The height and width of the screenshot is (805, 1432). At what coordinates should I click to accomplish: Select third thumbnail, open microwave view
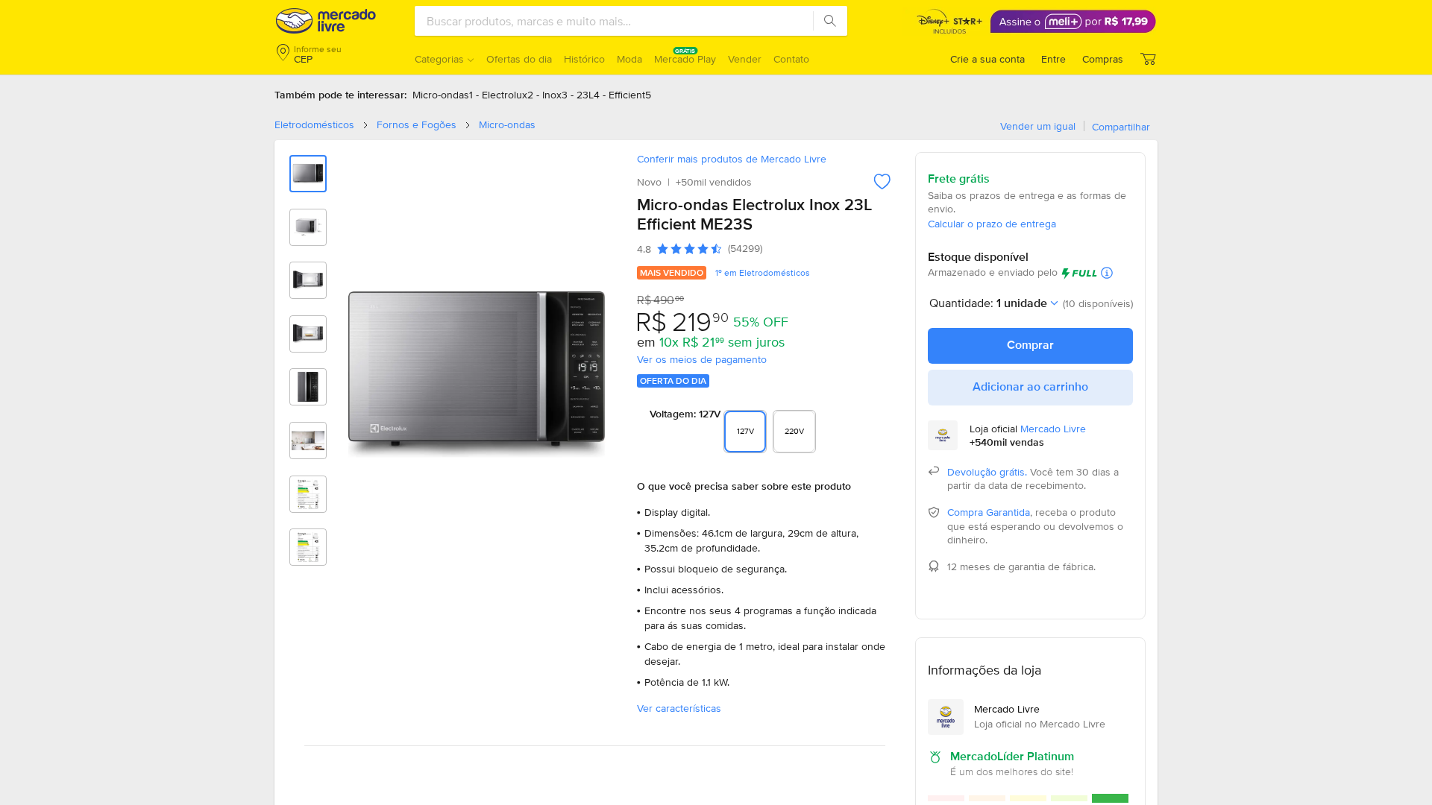coord(308,280)
